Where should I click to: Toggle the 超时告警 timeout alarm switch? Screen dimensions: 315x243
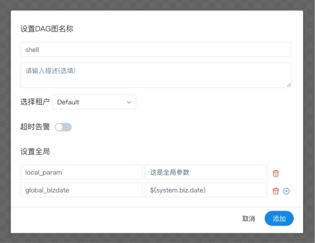coord(63,127)
